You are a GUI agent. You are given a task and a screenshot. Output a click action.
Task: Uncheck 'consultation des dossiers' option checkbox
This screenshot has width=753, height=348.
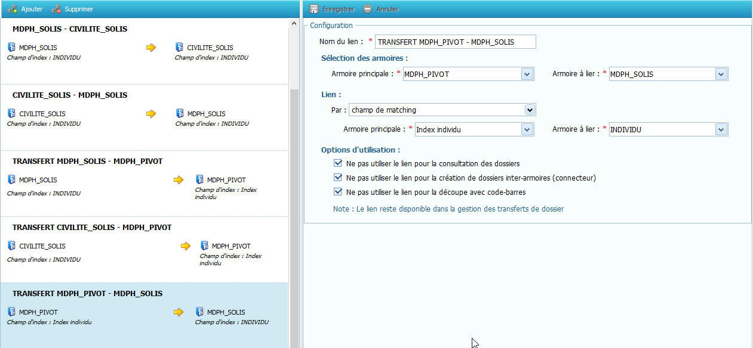tap(338, 163)
